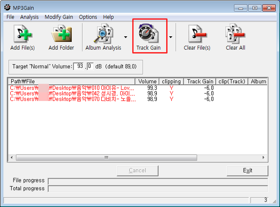Sort by Album column header
Image resolution: width=280 pixels, height=207 pixels.
click(258, 81)
